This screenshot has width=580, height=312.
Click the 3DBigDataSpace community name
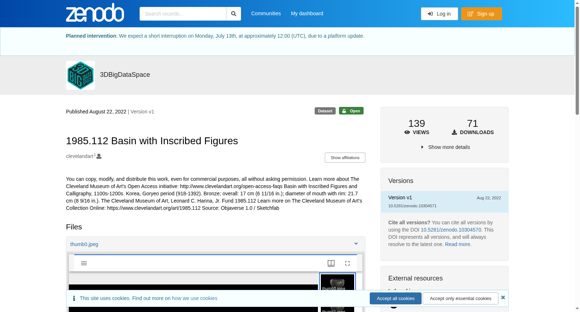pos(125,75)
